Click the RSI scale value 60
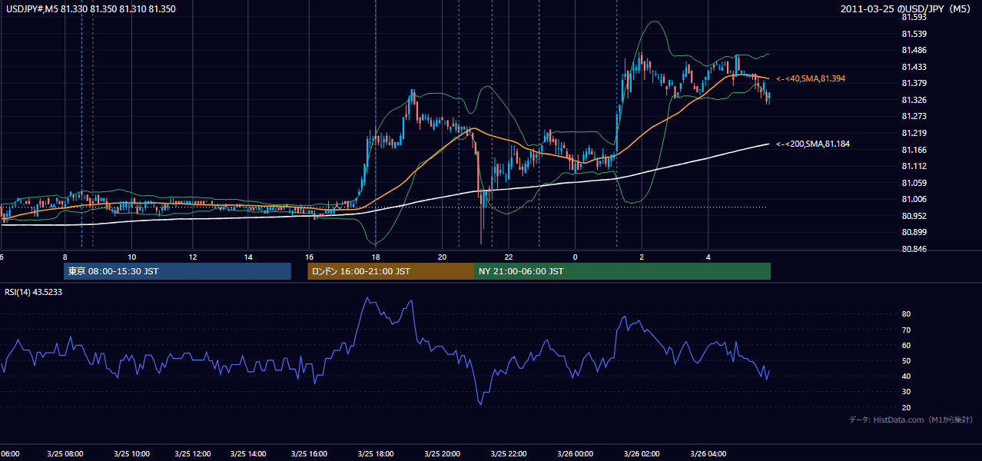 906,345
